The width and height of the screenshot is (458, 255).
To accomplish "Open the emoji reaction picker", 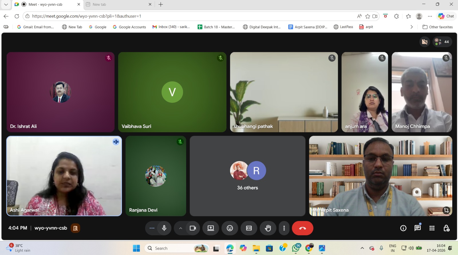I will coord(230,228).
